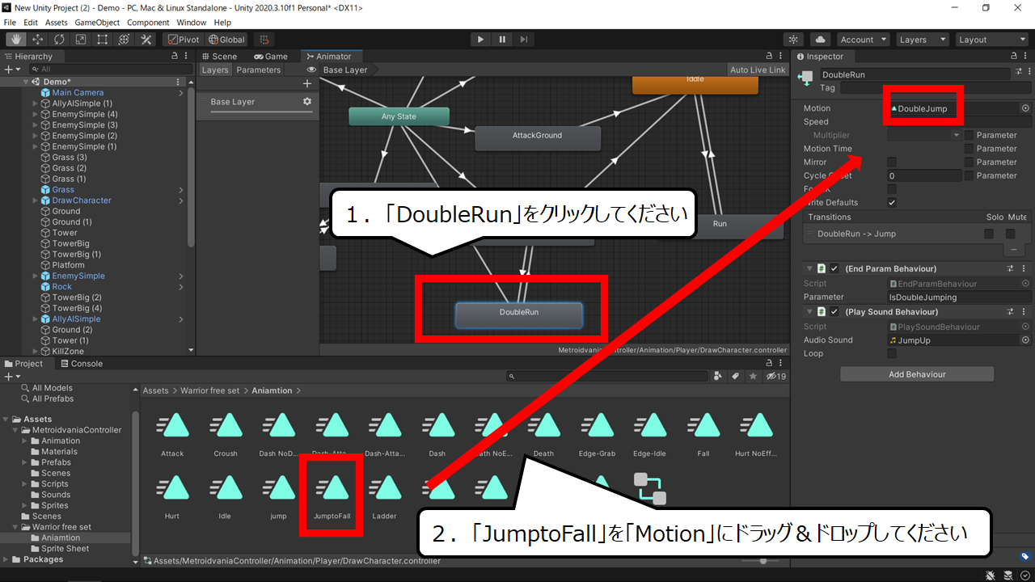Select the Ladder animation clip

[x=385, y=497]
